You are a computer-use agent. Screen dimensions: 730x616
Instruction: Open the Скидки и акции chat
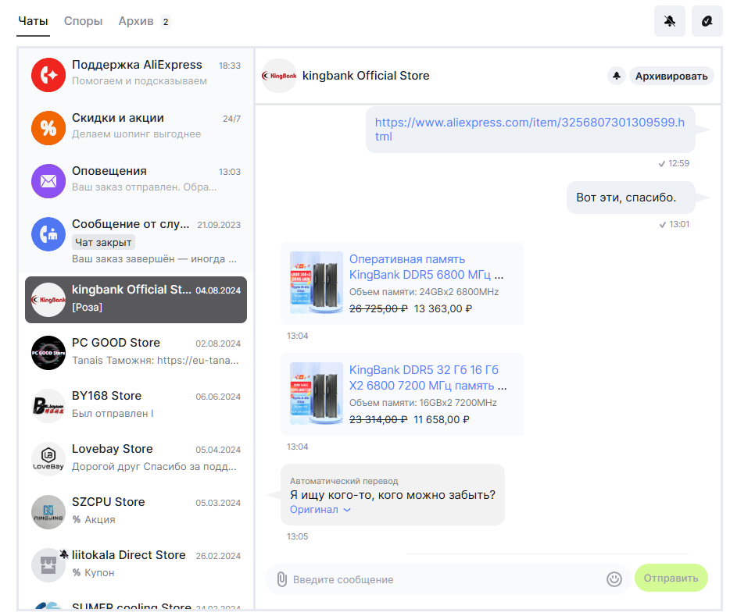(x=136, y=128)
